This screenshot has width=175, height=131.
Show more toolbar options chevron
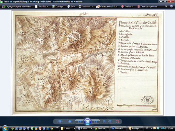coord(166,6)
